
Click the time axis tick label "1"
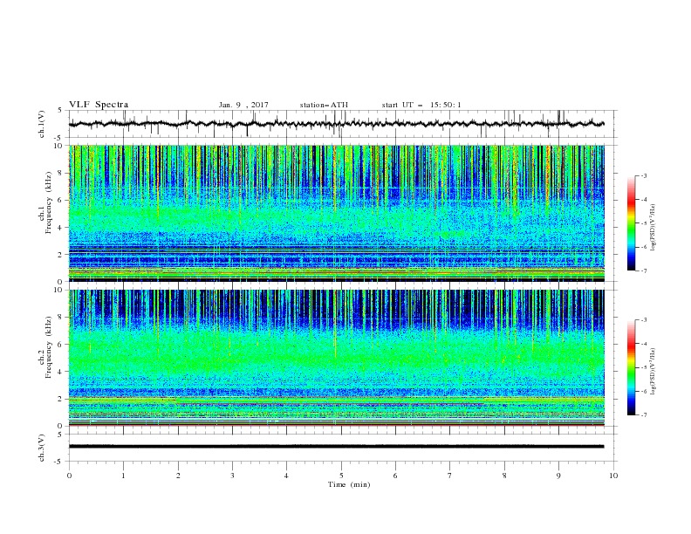[123, 476]
